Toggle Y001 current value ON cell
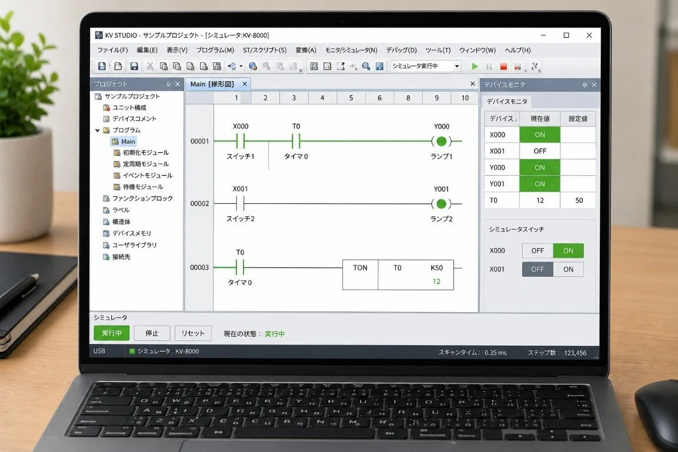This screenshot has height=452, width=678. click(540, 184)
